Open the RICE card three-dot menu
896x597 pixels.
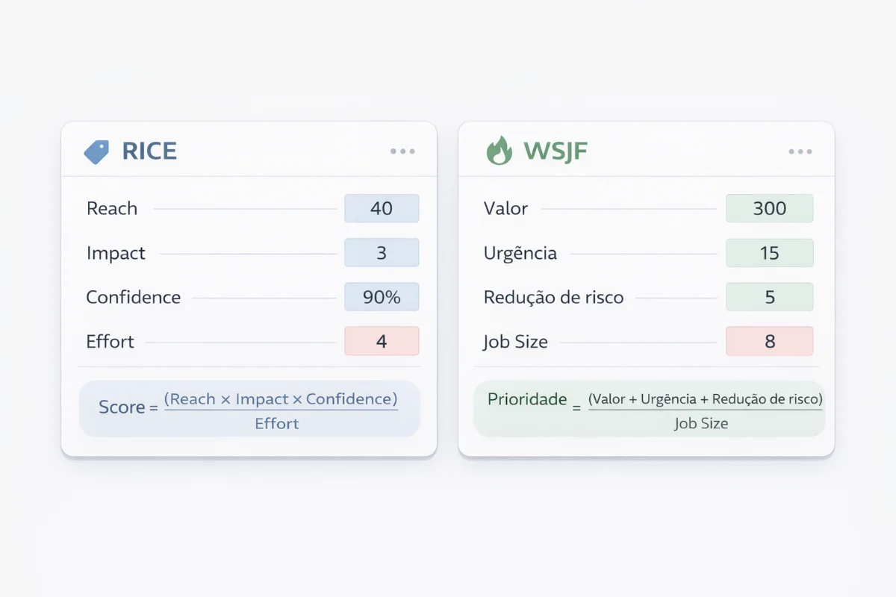pos(402,151)
